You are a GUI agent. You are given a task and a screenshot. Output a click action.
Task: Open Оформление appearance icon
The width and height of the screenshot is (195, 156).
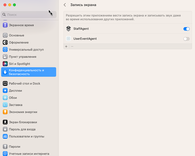[x=5, y=42]
